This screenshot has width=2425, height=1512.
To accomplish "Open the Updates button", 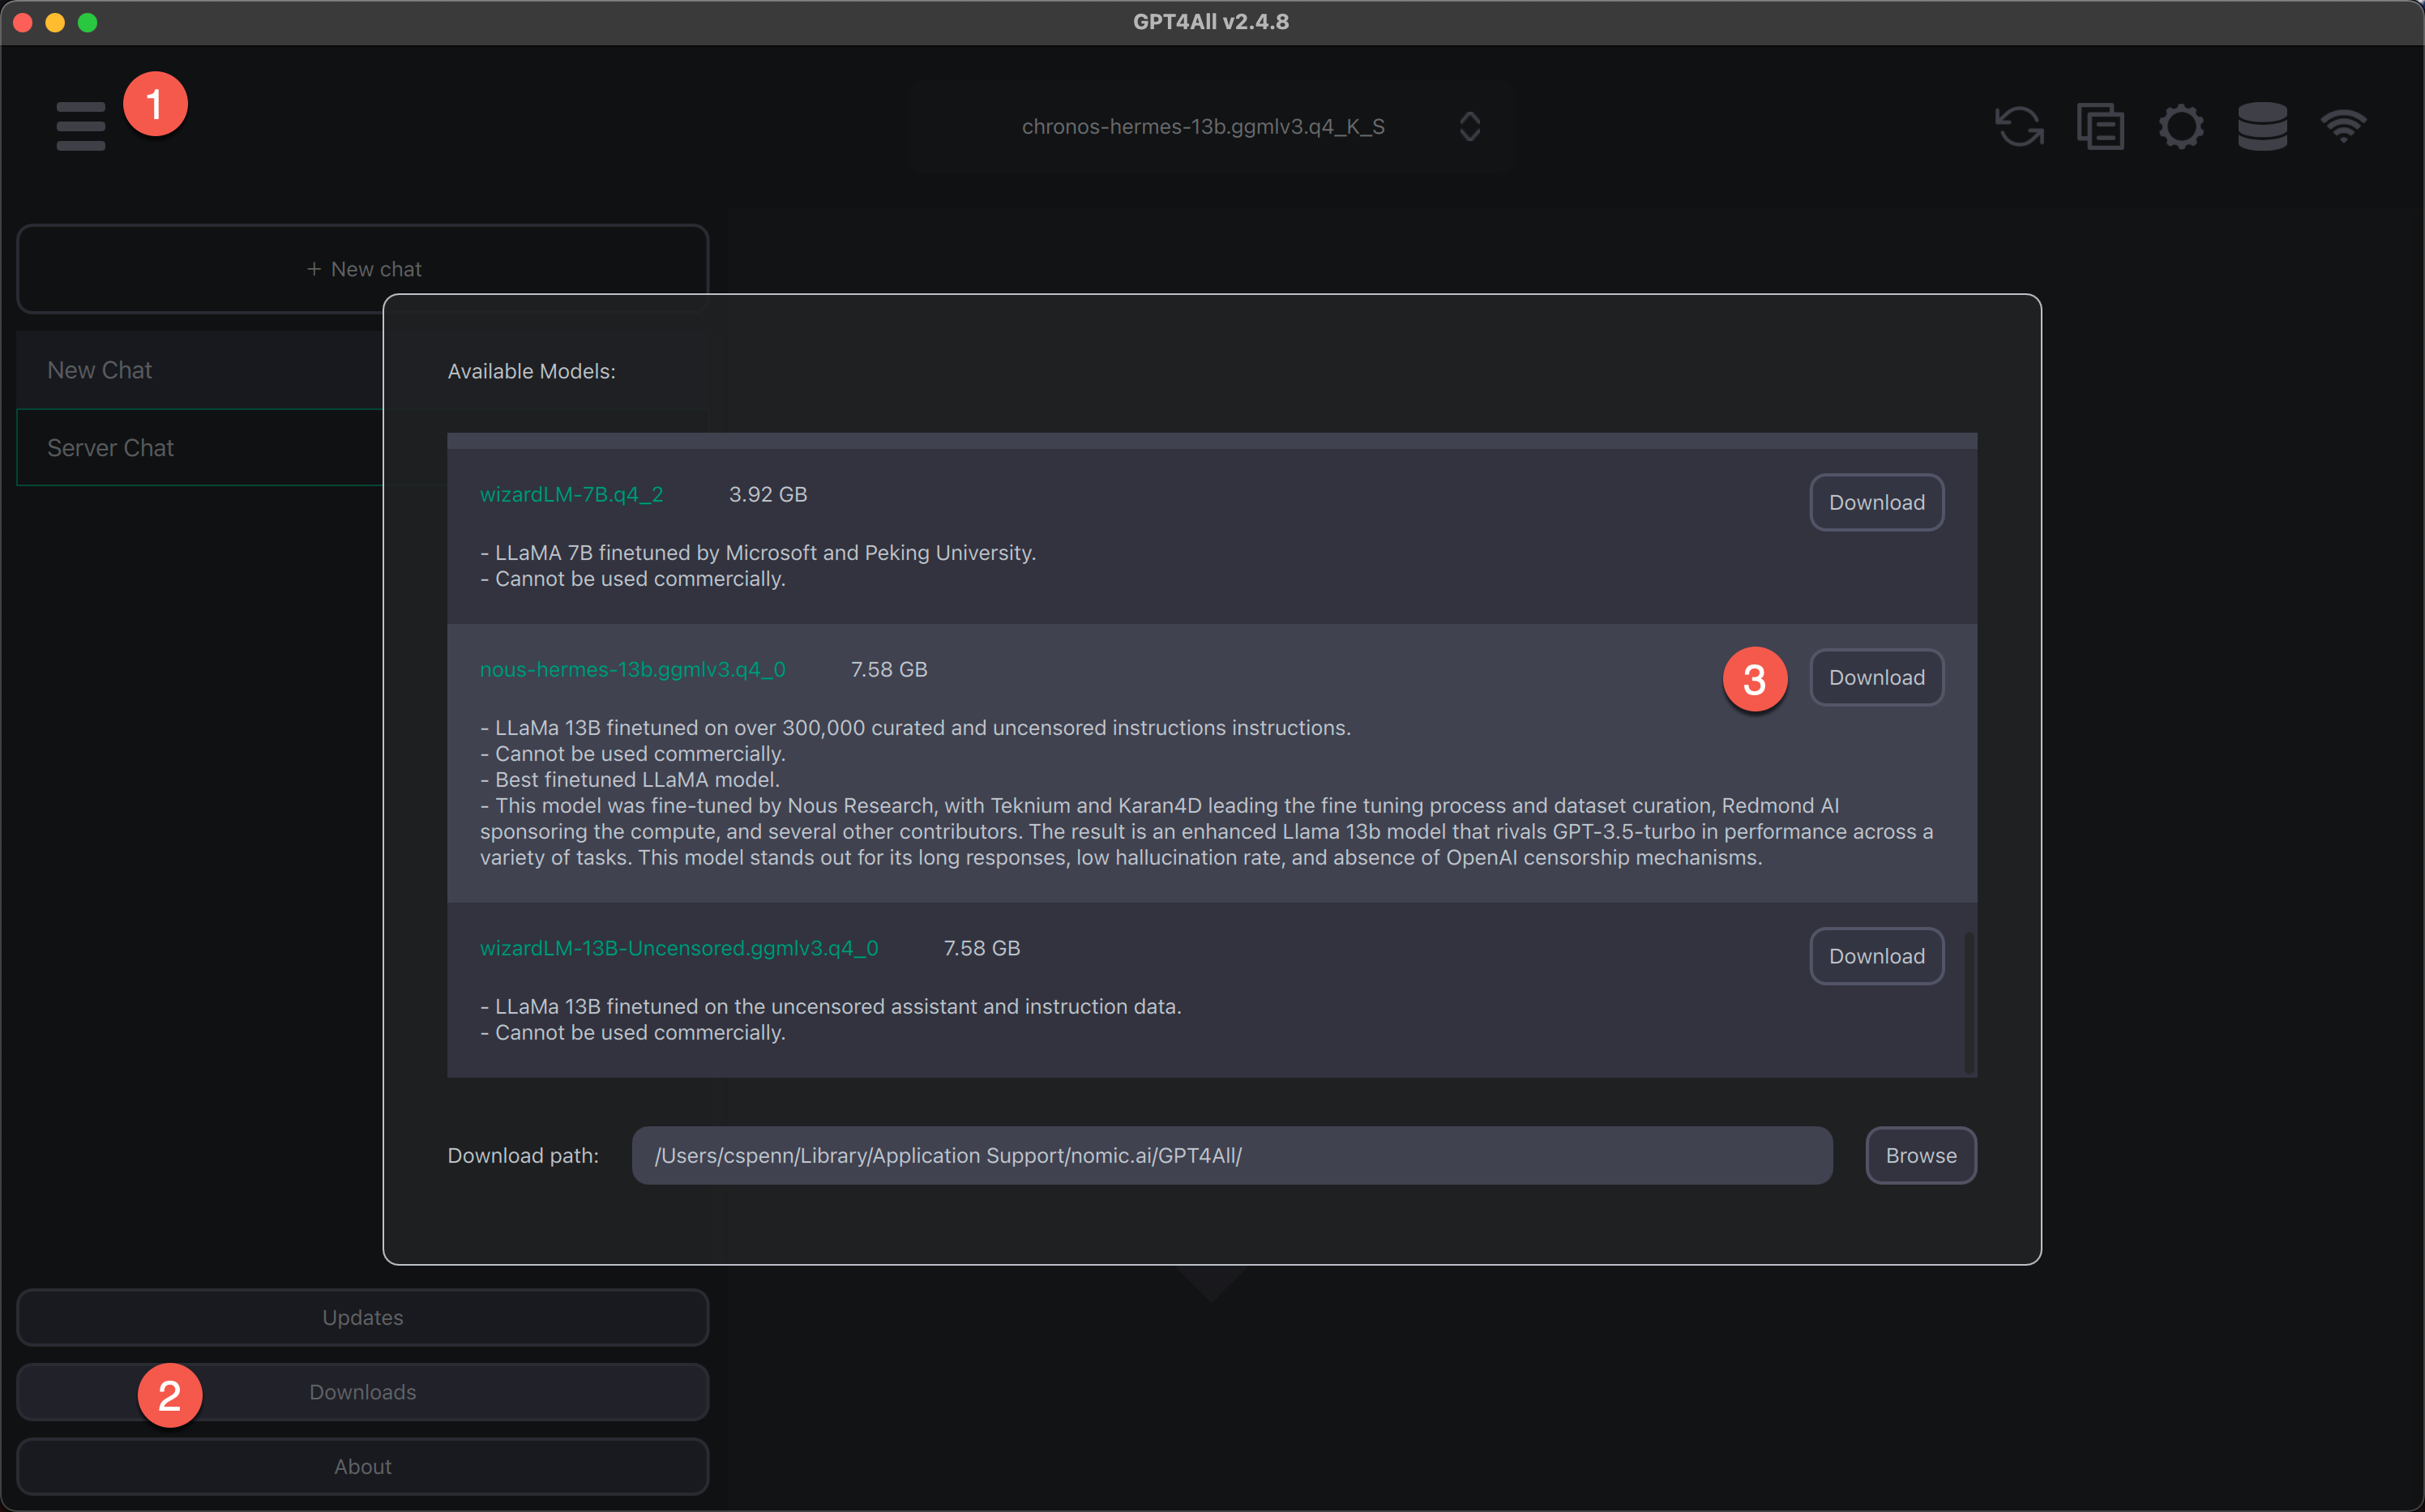I will coord(363,1317).
